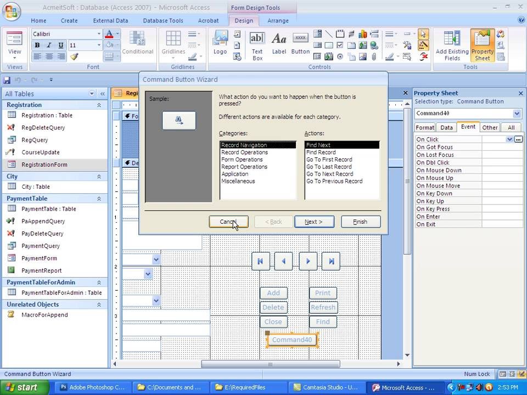Open the On Click event dropdown arrow
This screenshot has height=395, width=527.
(509, 139)
